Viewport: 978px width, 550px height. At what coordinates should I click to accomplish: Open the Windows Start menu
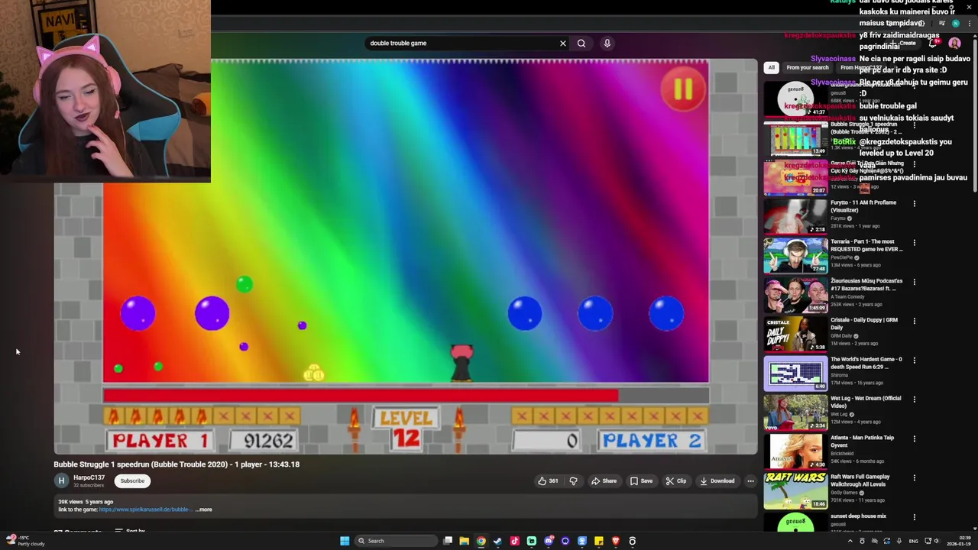click(x=345, y=541)
